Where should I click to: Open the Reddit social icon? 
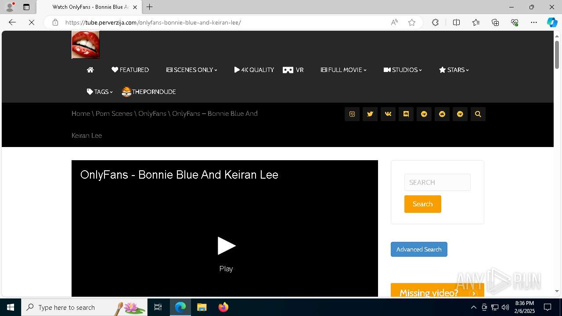tap(442, 114)
